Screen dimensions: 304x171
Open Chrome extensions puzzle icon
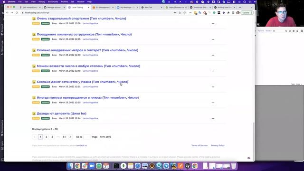(228, 13)
